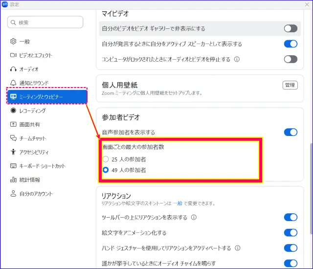Open the 一般 settings category
The width and height of the screenshot is (313, 269).
click(47, 41)
